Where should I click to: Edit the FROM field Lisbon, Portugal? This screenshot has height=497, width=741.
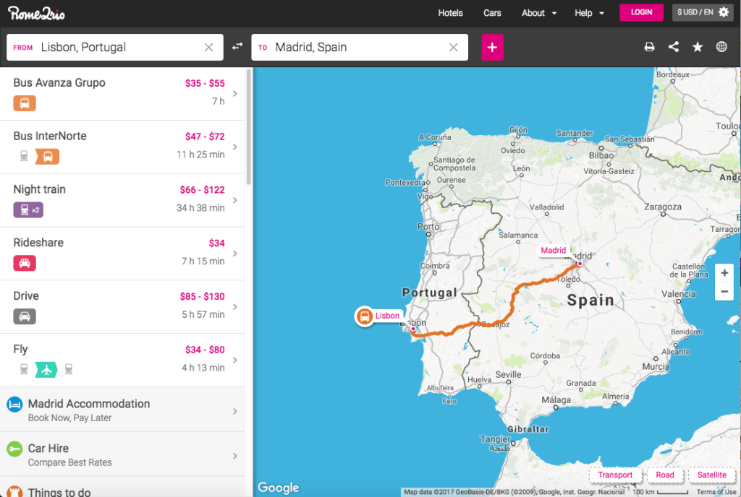(115, 47)
